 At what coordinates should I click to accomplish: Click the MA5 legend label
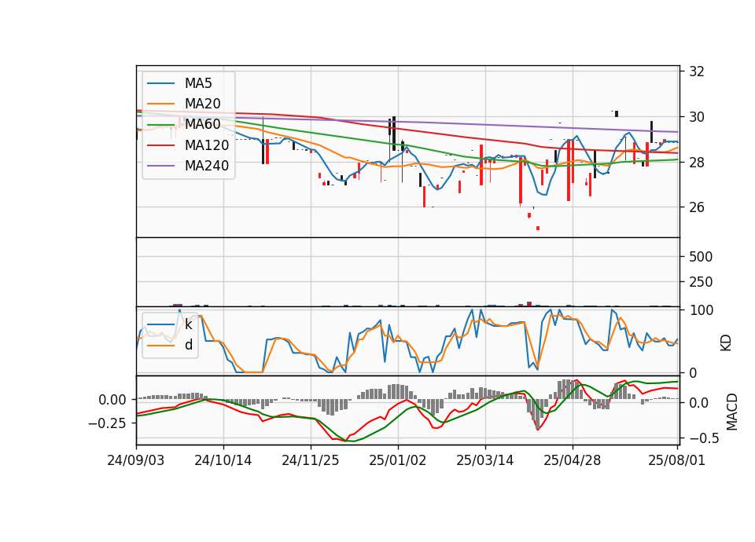[198, 83]
